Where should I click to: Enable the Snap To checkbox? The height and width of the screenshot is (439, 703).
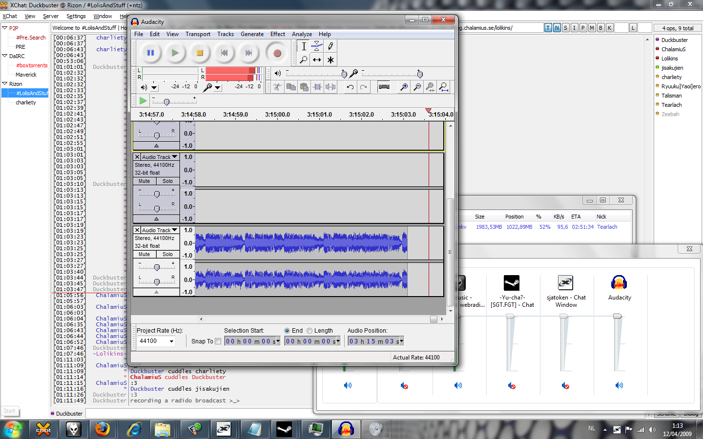[218, 341]
